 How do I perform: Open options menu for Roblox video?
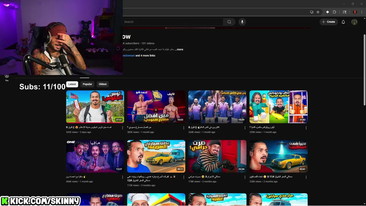[x=306, y=128]
